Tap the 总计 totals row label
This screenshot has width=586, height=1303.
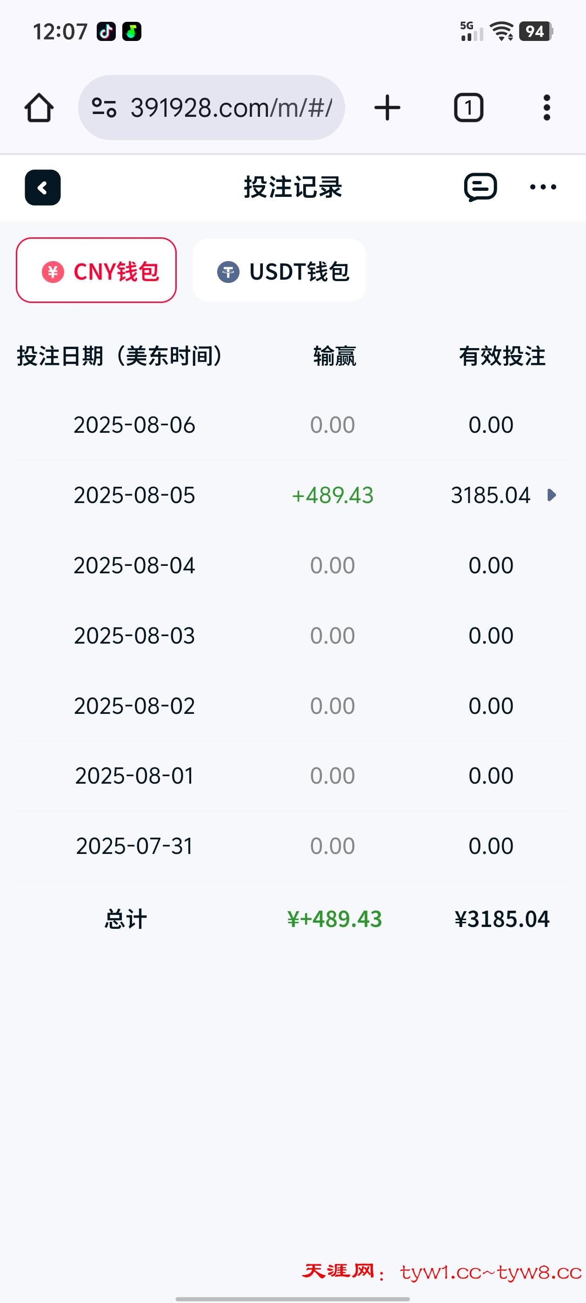click(x=126, y=919)
